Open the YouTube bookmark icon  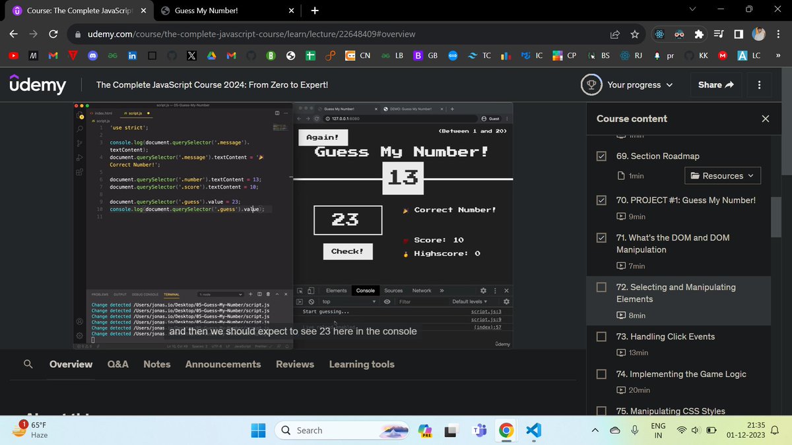(13, 56)
